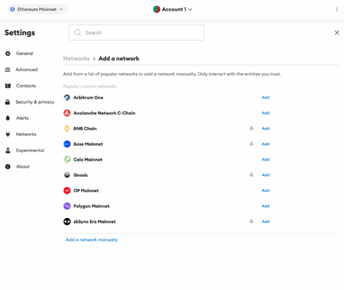The width and height of the screenshot is (344, 290).
Task: Open the Ethereum Mainnet network dropdown
Action: coord(38,9)
